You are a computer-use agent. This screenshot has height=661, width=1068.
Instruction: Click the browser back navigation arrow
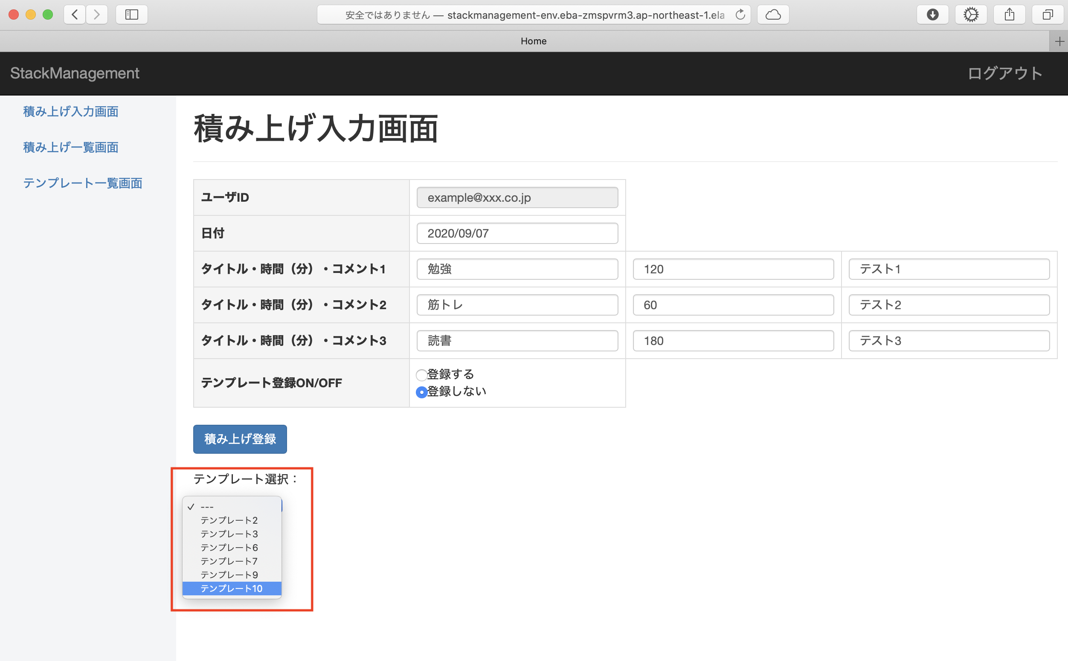point(74,14)
